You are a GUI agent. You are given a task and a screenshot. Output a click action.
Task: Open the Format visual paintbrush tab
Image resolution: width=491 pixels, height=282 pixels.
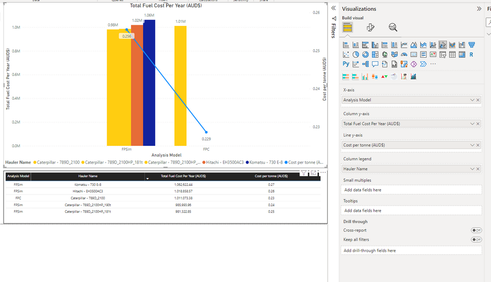pos(370,28)
